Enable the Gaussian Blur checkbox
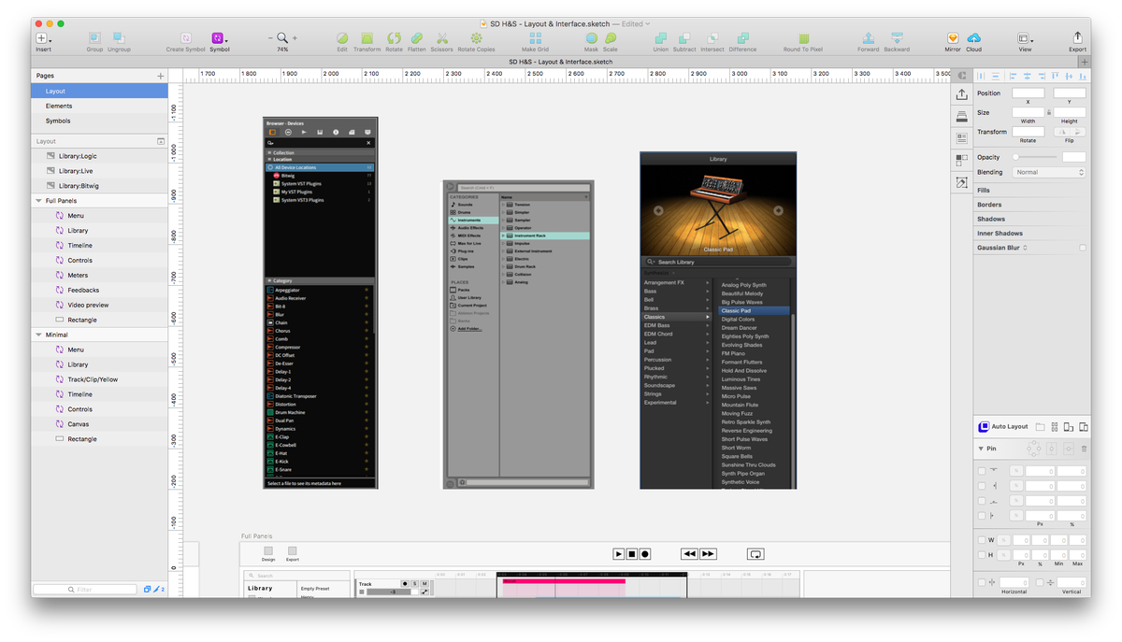Image resolution: width=1122 pixels, height=642 pixels. pos(1083,248)
